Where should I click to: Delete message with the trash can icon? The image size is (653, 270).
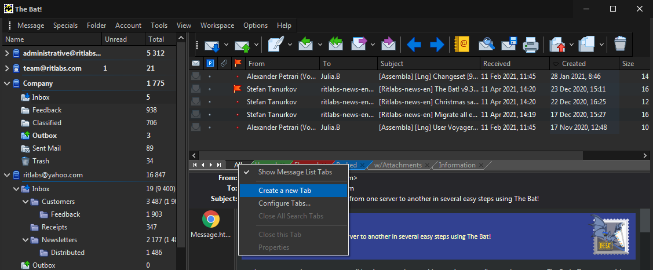coord(620,45)
